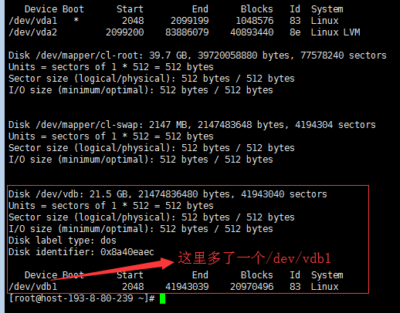Click the Linux LVM system label
The width and height of the screenshot is (400, 313).
[x=335, y=32]
